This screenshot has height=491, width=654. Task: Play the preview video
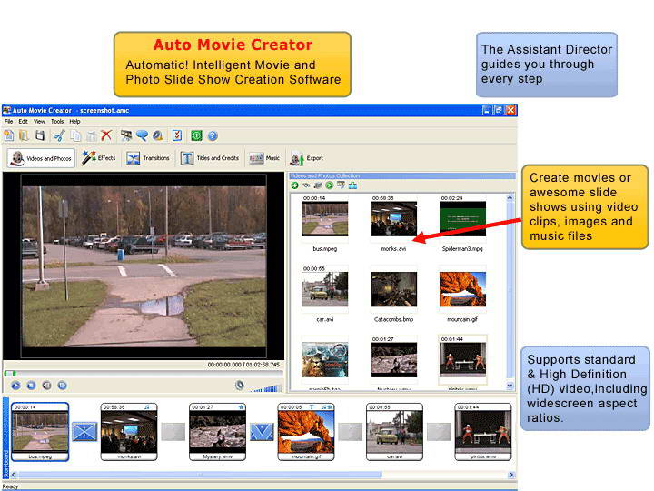[15, 386]
